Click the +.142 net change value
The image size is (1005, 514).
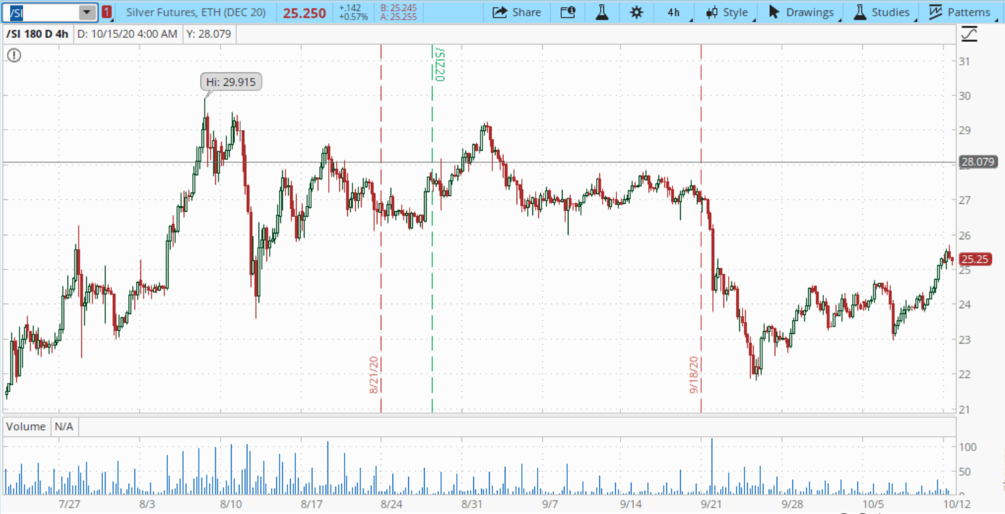(x=350, y=8)
